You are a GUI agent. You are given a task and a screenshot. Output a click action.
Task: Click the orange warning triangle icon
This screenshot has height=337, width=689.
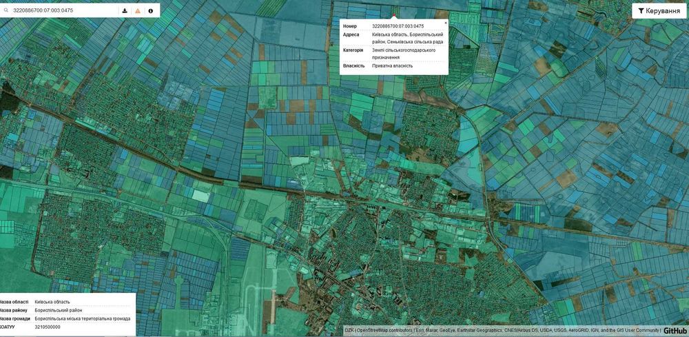(x=138, y=10)
